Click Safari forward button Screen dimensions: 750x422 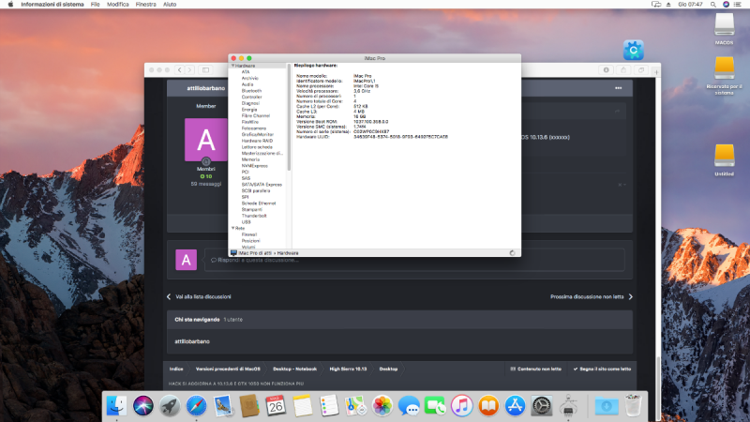tap(190, 69)
